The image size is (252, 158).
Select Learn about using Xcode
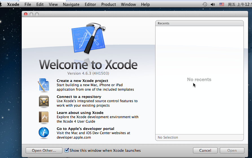tap(80, 113)
